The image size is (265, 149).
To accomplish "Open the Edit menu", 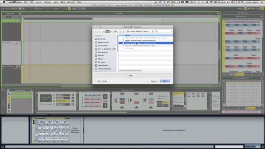I will (x=31, y=2).
